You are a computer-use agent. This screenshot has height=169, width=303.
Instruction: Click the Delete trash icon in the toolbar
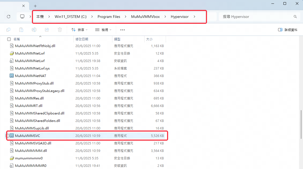point(60,30)
